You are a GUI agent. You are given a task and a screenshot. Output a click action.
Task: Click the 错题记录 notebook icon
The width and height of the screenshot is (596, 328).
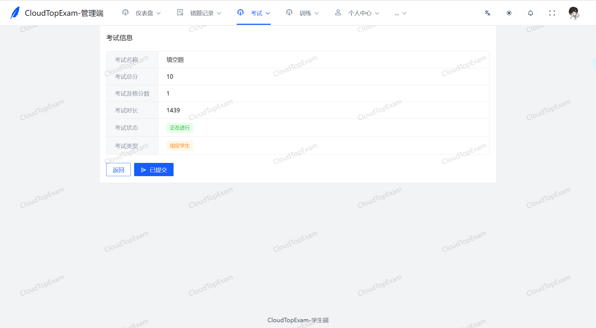[180, 13]
